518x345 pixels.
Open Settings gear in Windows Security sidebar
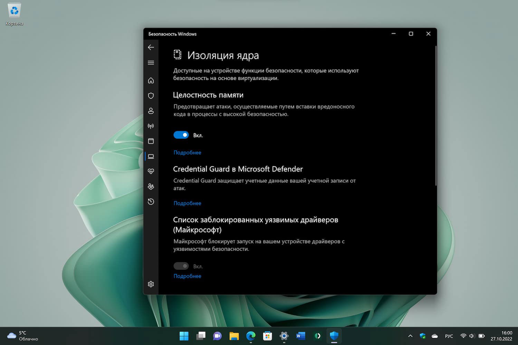pos(151,284)
